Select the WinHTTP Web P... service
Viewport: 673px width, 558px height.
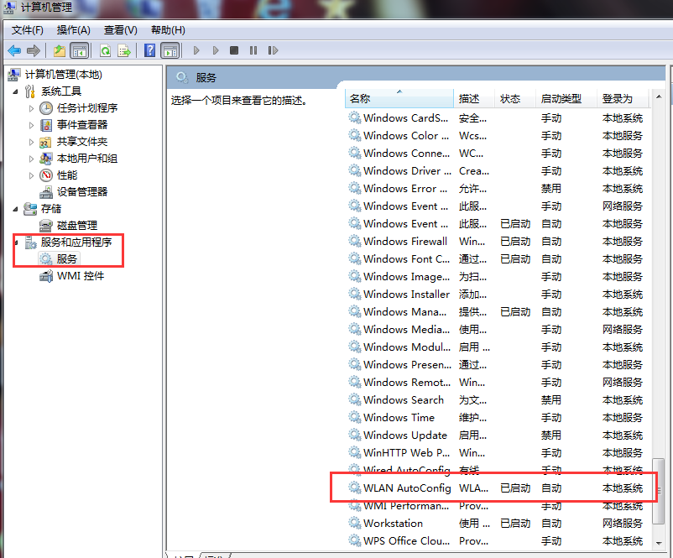pos(496,452)
